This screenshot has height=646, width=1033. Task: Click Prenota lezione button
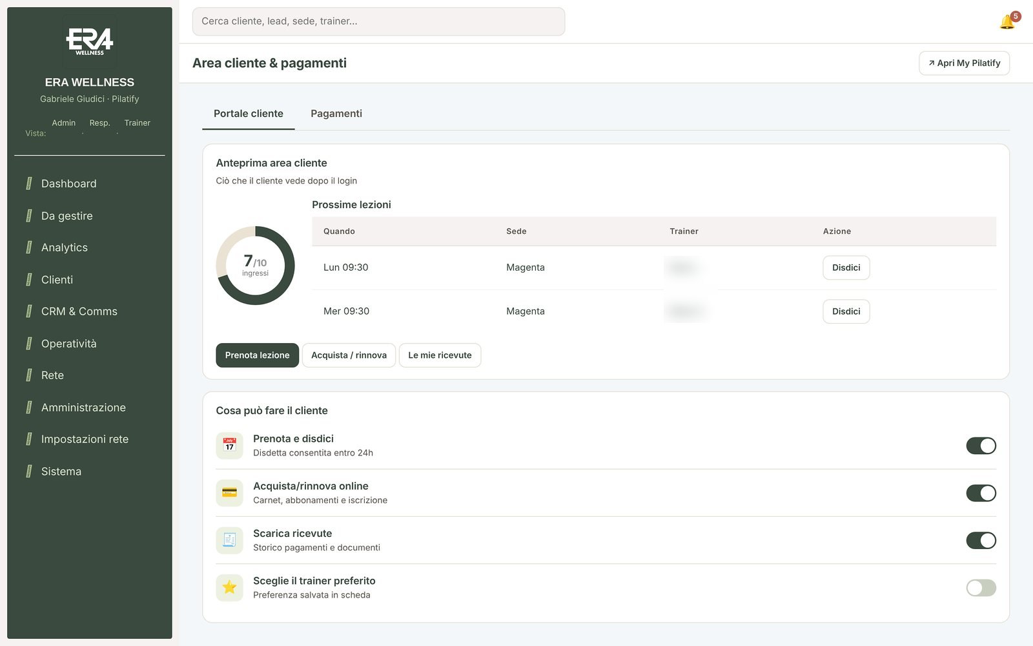click(x=257, y=355)
